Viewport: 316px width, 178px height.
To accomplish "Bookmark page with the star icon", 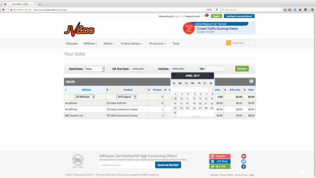I will pos(285,10).
